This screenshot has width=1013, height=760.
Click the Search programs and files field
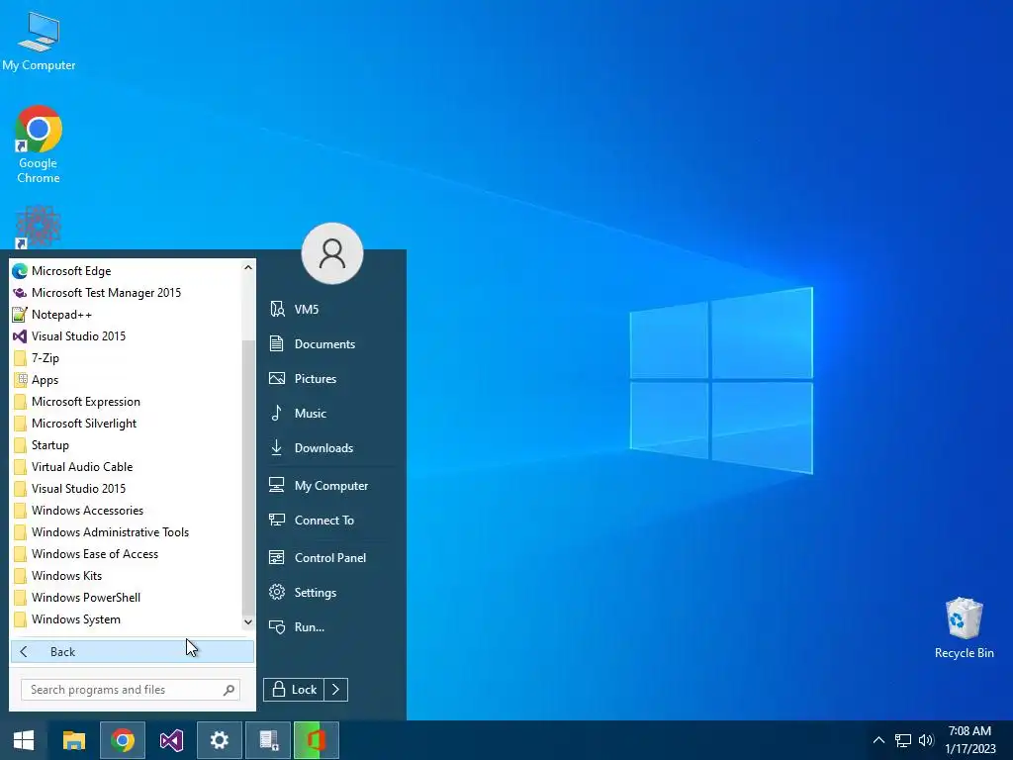[x=131, y=690]
